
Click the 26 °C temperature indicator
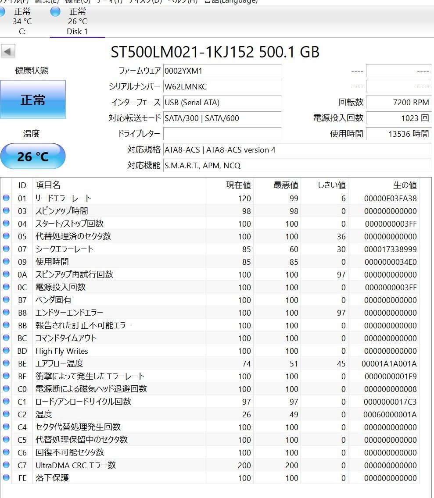(34, 156)
